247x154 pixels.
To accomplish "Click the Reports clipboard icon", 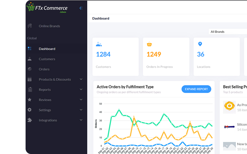I will [x=30, y=90].
